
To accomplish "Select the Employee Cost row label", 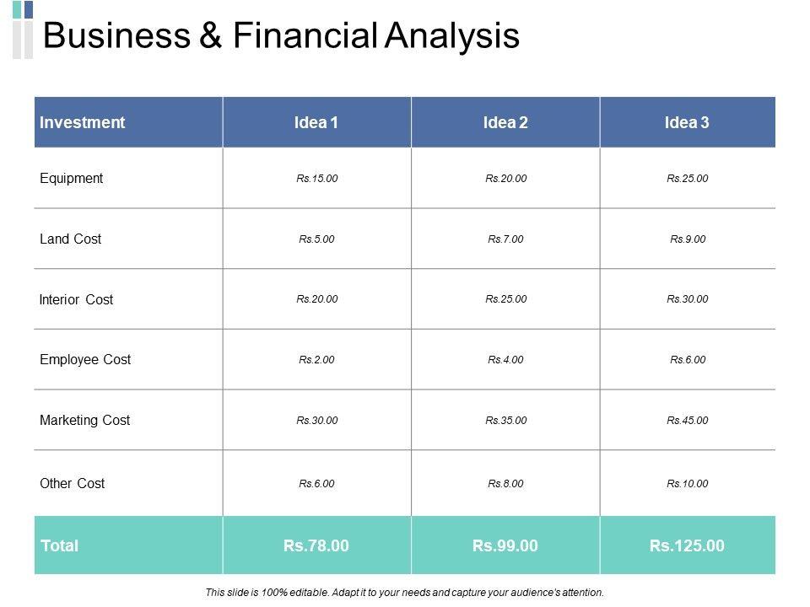I will pyautogui.click(x=85, y=359).
